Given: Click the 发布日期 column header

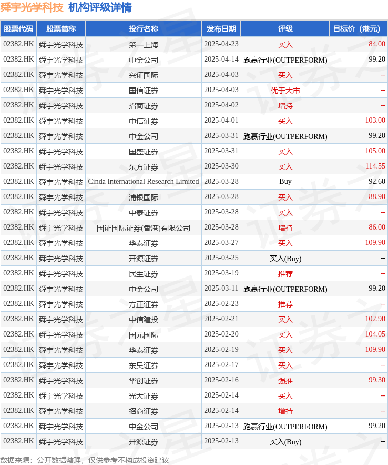Looking at the screenshot, I should click(221, 29).
